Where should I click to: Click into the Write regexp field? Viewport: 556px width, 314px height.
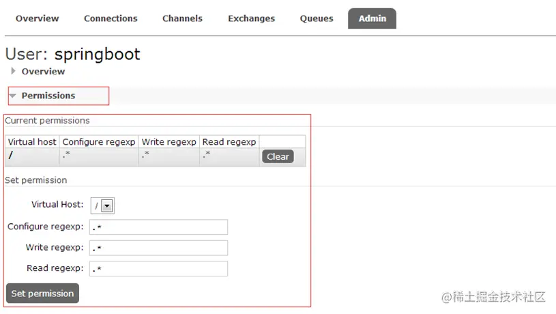(x=158, y=248)
